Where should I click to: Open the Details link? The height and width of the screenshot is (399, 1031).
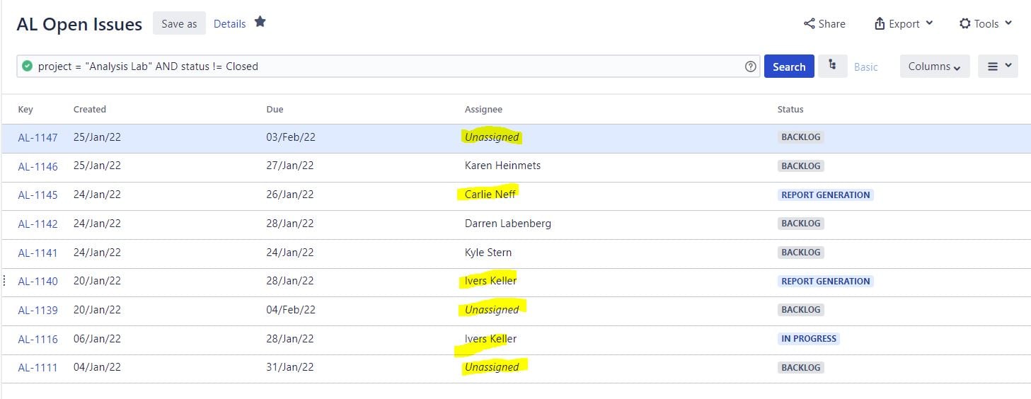pos(229,23)
